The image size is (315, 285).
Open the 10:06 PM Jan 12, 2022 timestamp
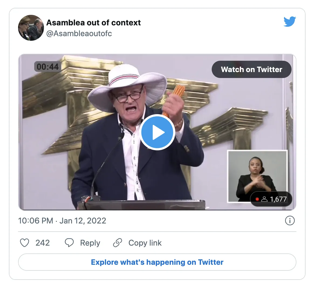[x=62, y=221]
